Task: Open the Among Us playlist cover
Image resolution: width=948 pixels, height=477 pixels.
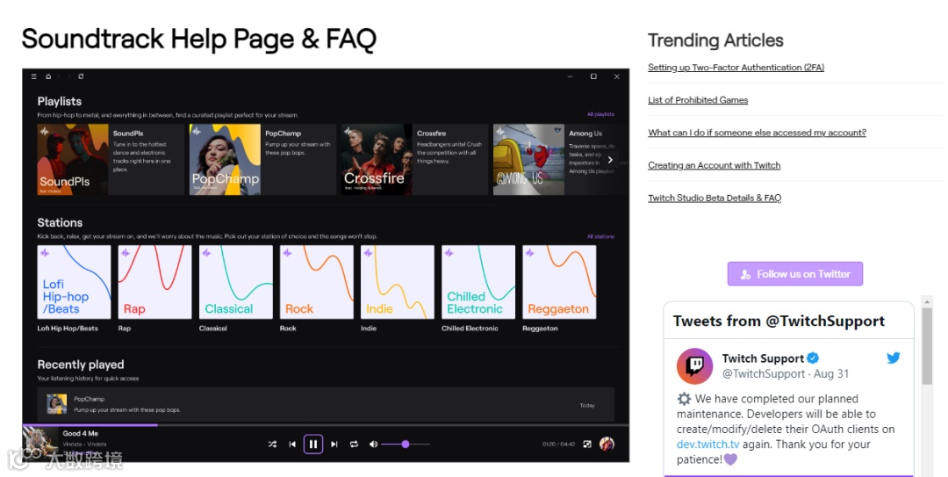Action: coord(528,160)
